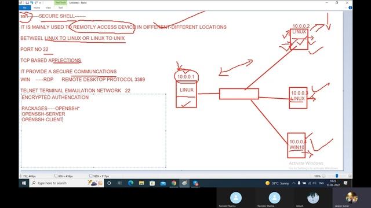Click the zoom in plus button in status bar

350,176
